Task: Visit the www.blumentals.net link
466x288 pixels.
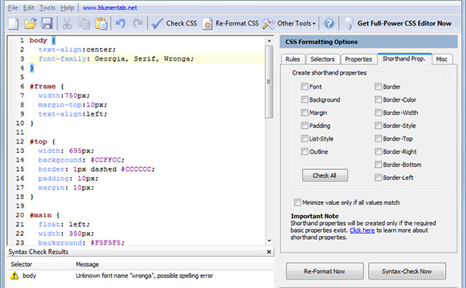Action: 110,8
